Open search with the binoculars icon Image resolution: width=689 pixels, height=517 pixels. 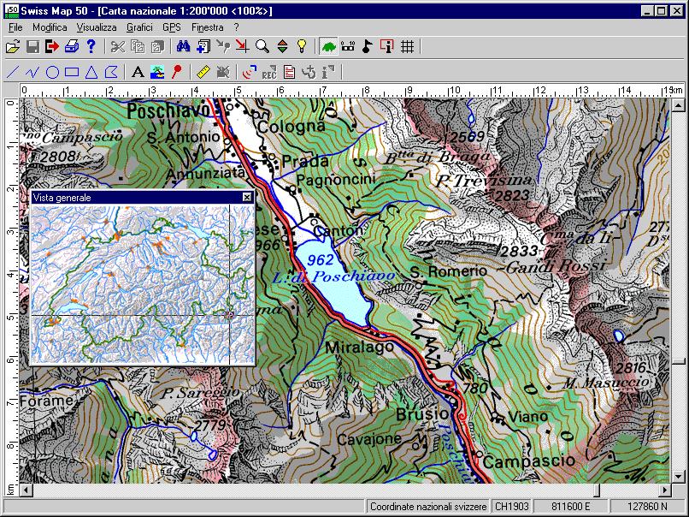click(x=184, y=46)
